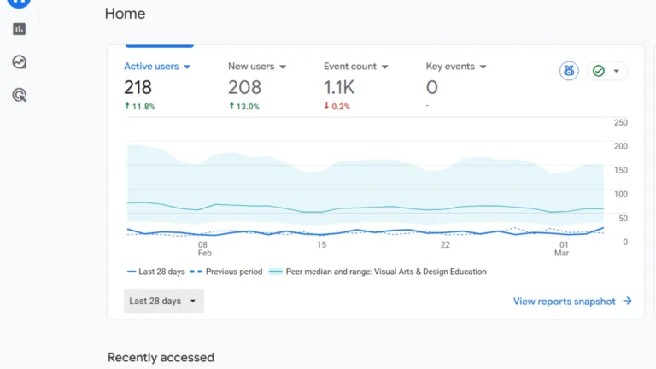Open the Last 28 days date range selector
The height and width of the screenshot is (369, 656).
(x=163, y=301)
